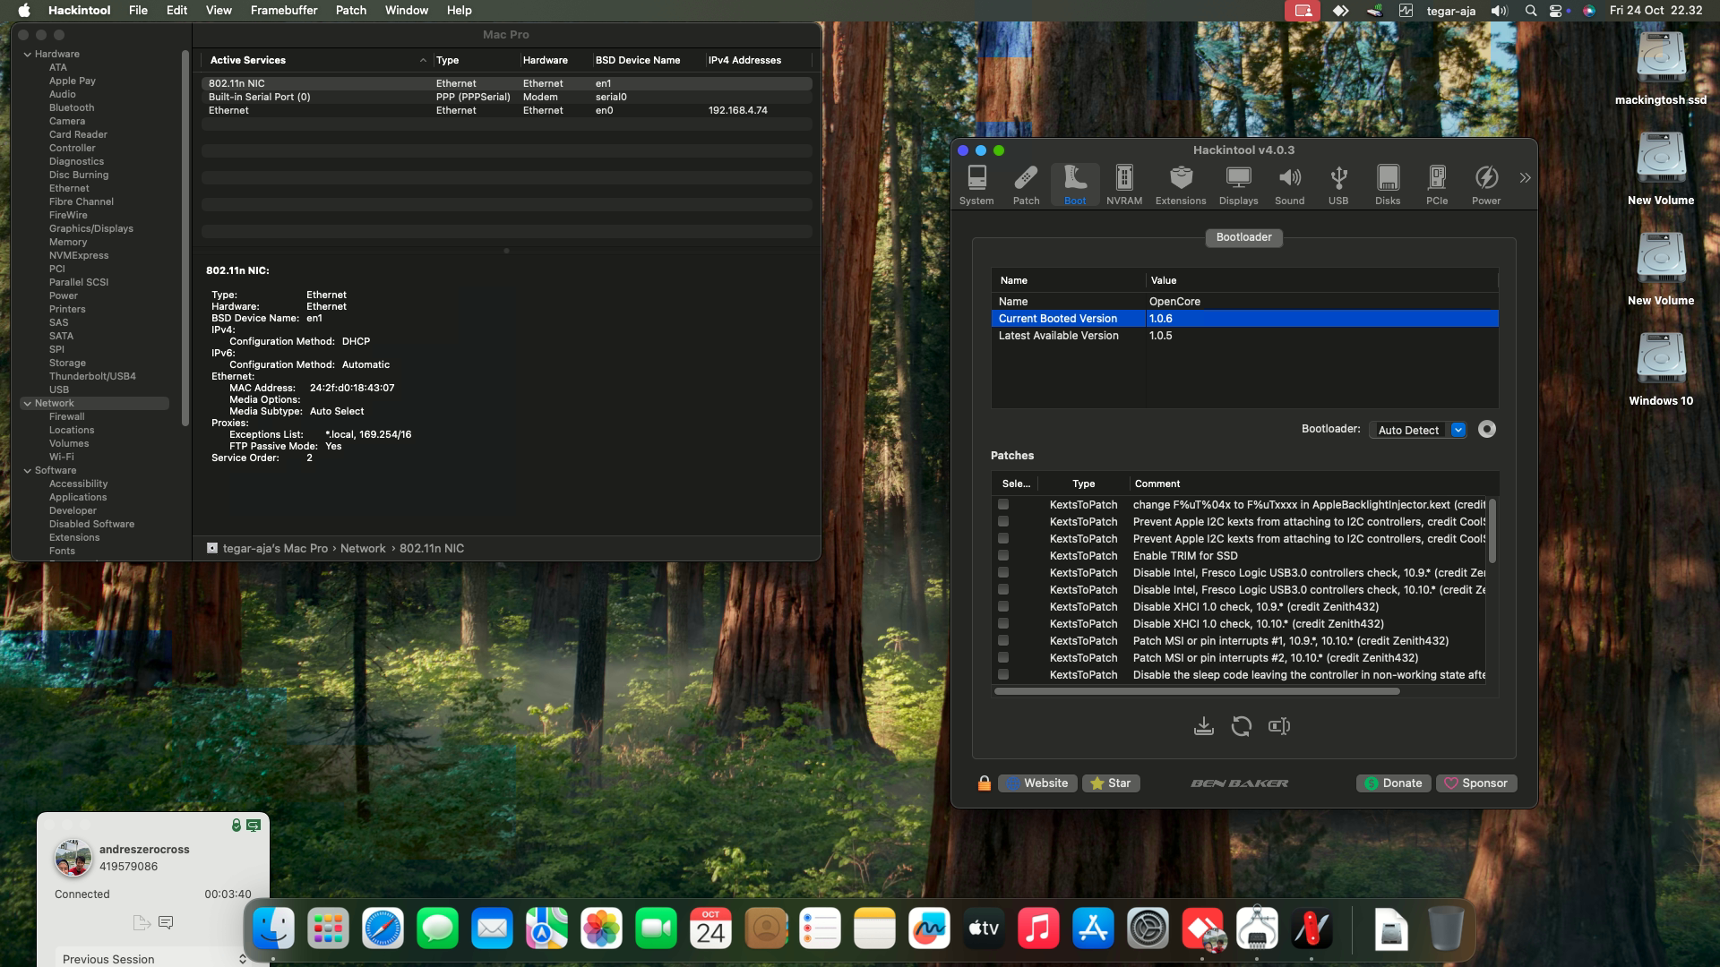Open Freeform from the Dock
Image resolution: width=1720 pixels, height=967 pixels.
point(929,929)
